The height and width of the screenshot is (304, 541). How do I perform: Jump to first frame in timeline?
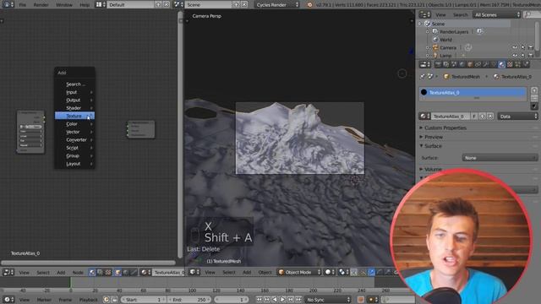pos(260,300)
